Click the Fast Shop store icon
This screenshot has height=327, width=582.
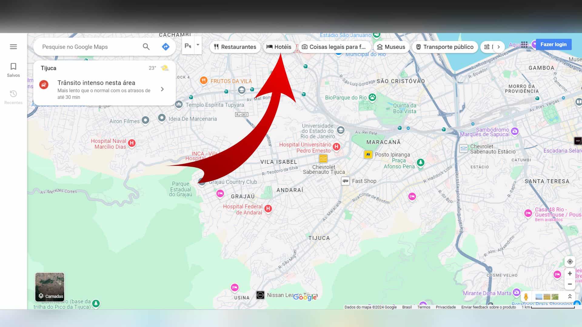click(345, 181)
